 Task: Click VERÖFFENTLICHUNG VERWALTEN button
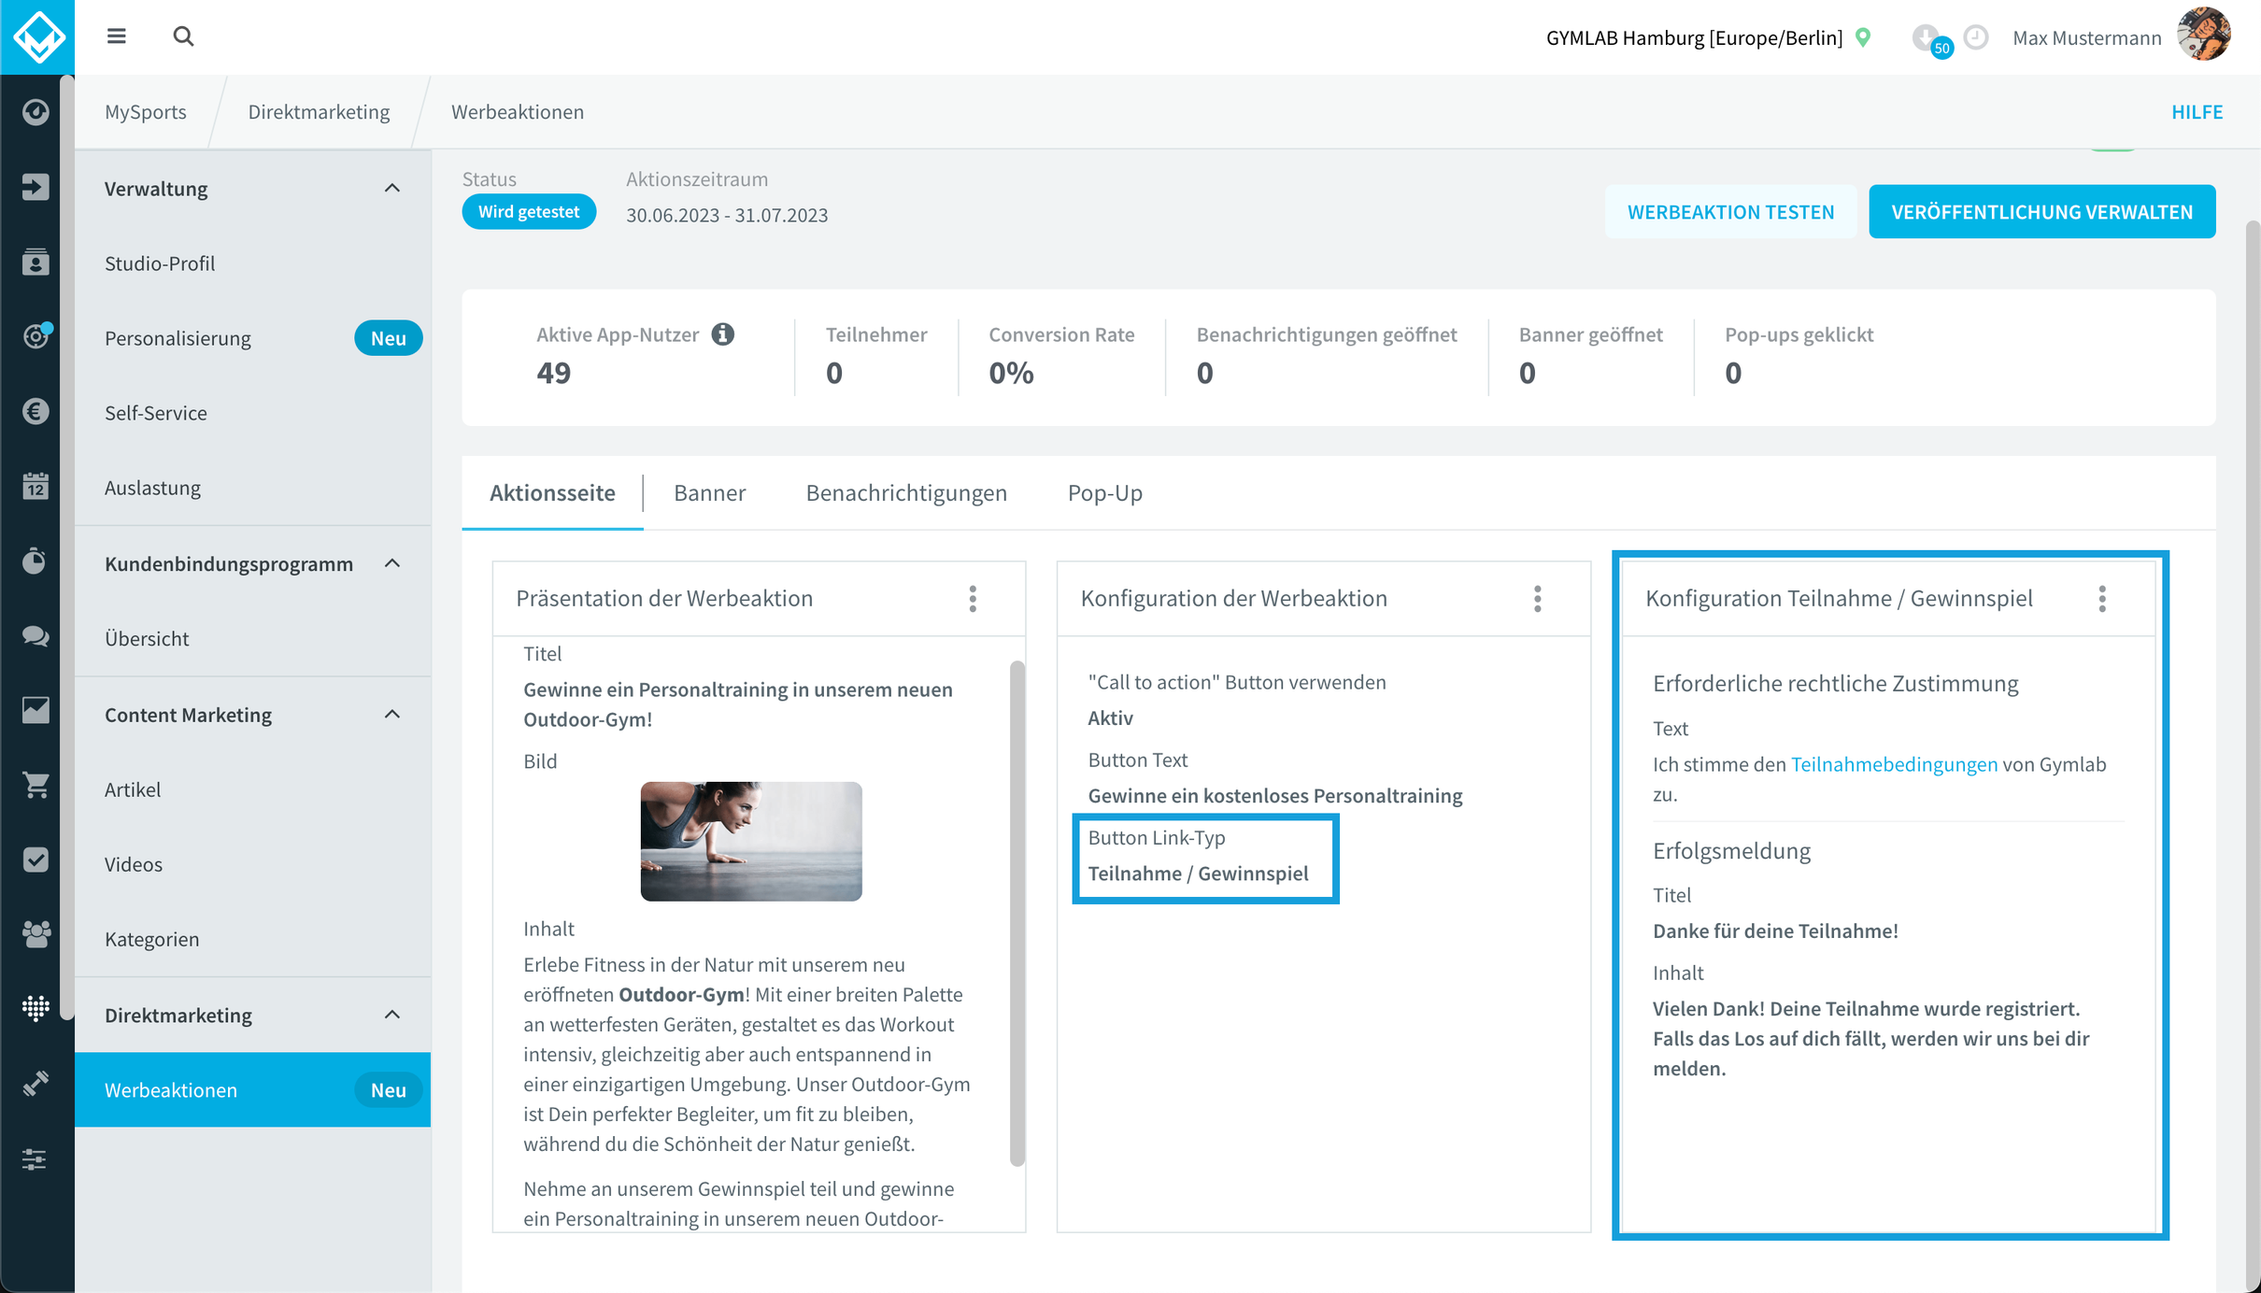coord(2041,212)
